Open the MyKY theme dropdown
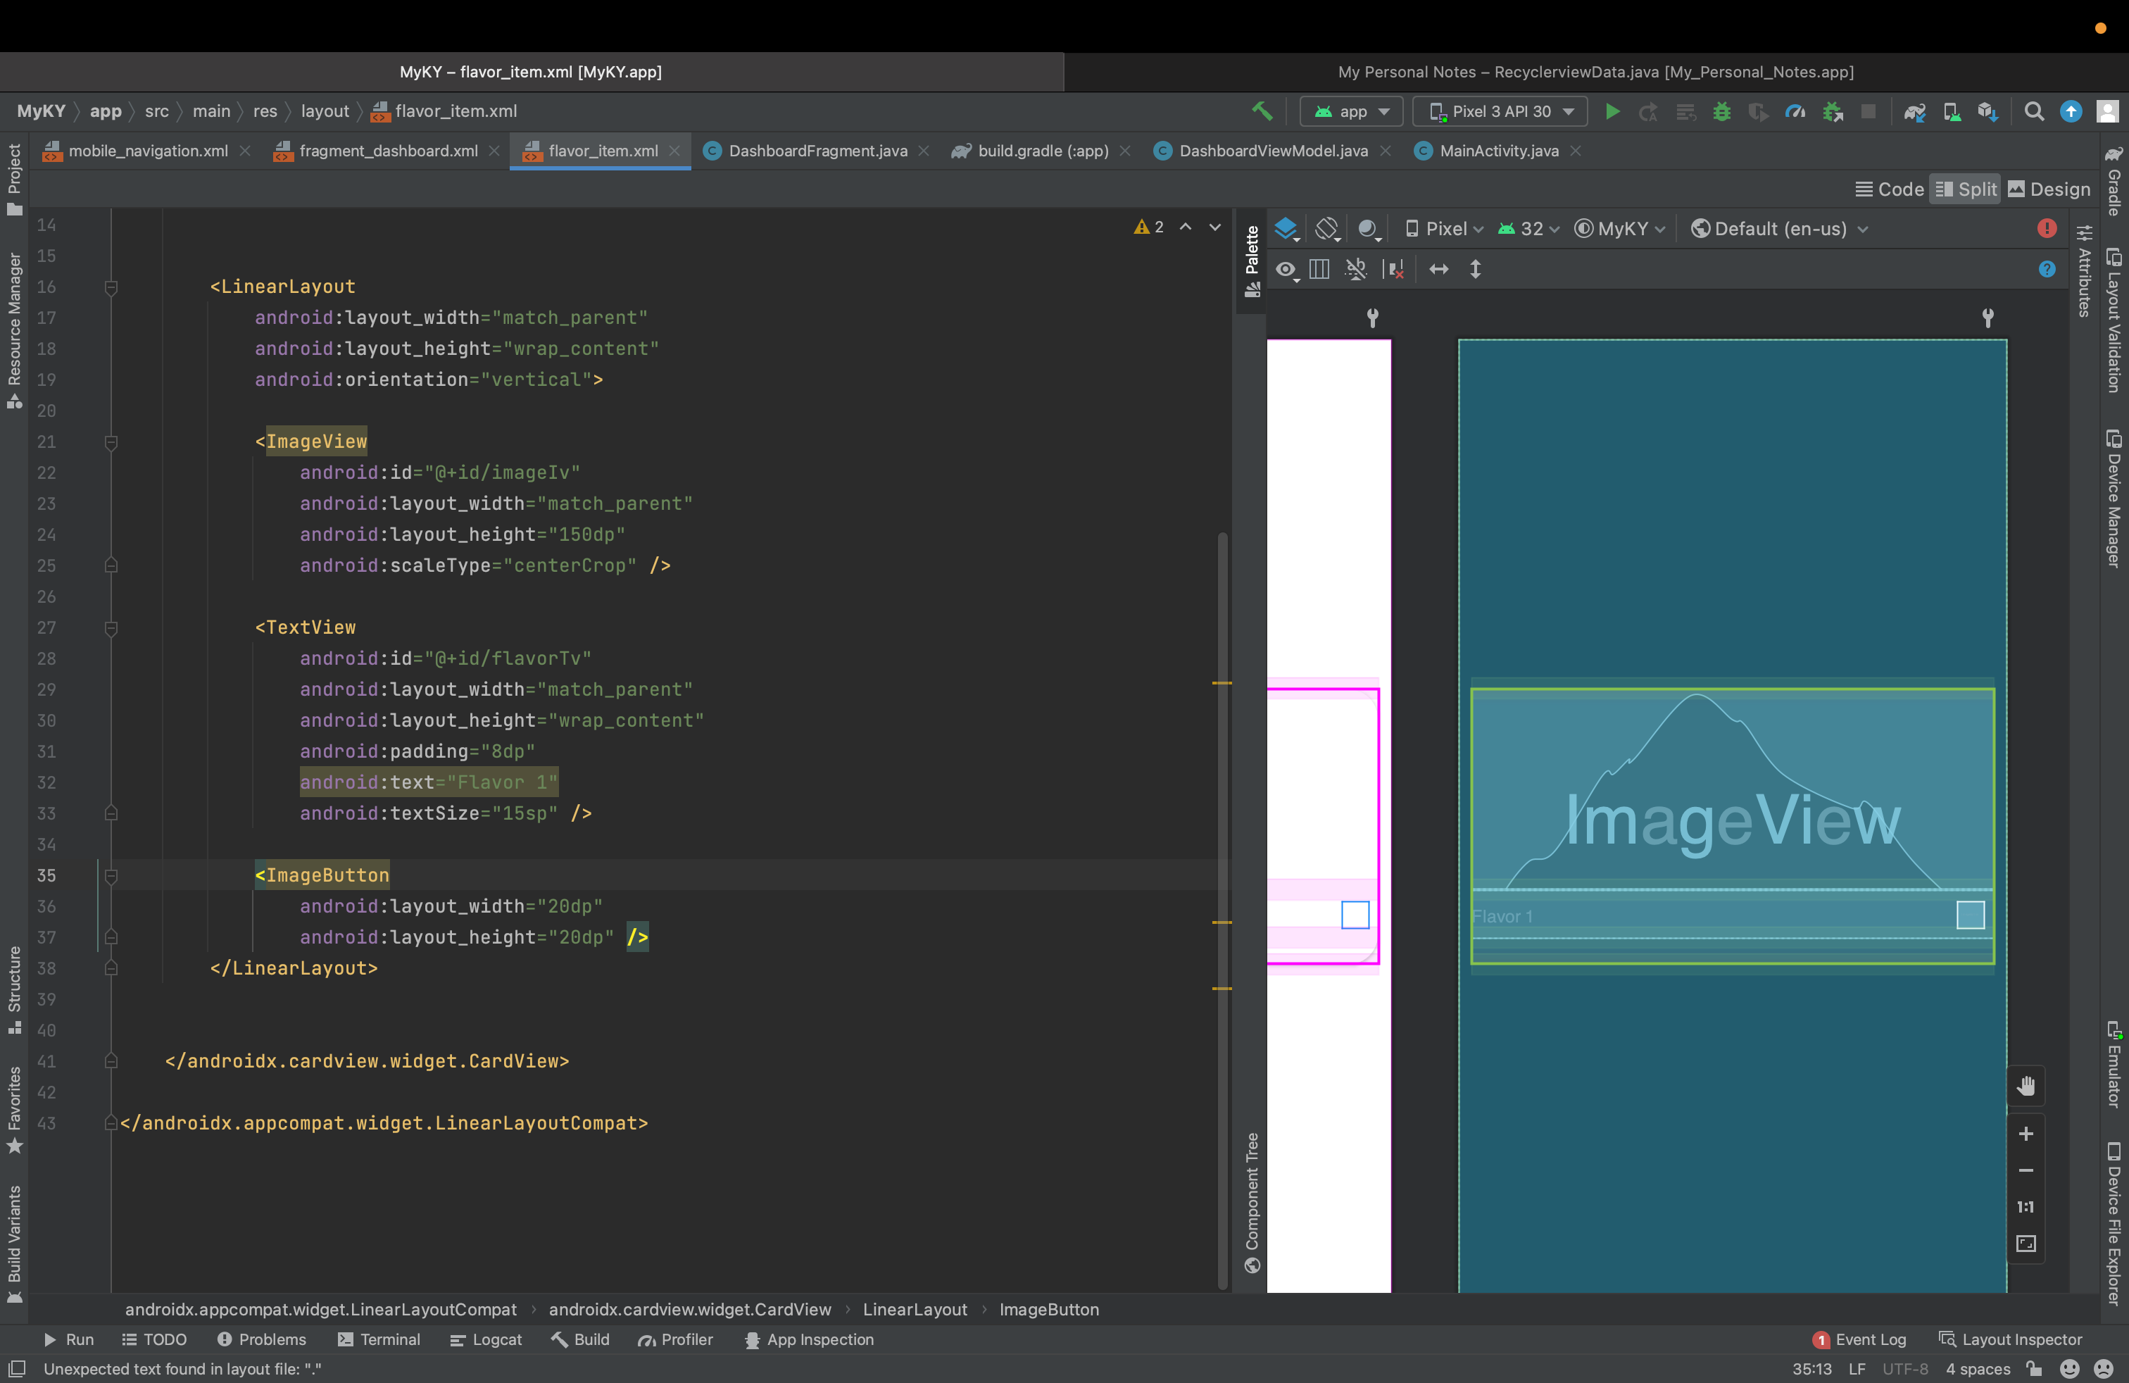The height and width of the screenshot is (1383, 2129). click(x=1620, y=229)
